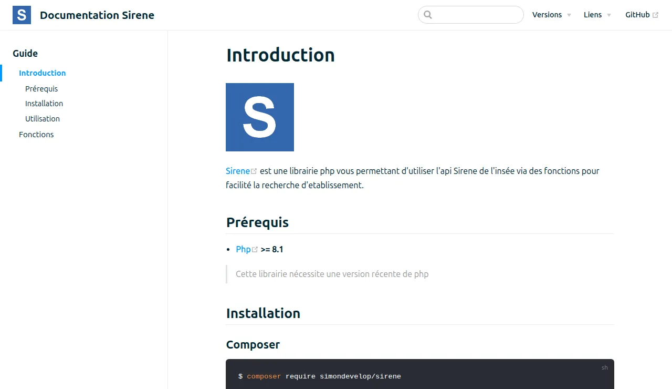
Task: Click the 'sh' label on the code block
Action: click(605, 367)
